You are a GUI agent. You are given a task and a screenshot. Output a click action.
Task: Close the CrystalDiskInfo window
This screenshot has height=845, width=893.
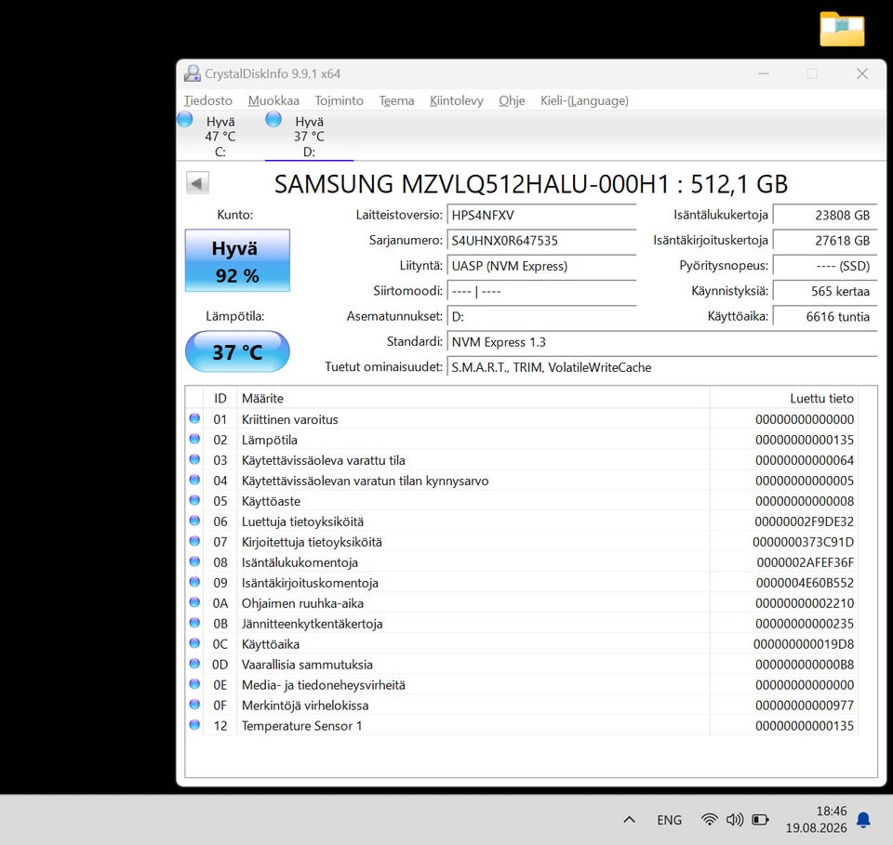pyautogui.click(x=862, y=73)
